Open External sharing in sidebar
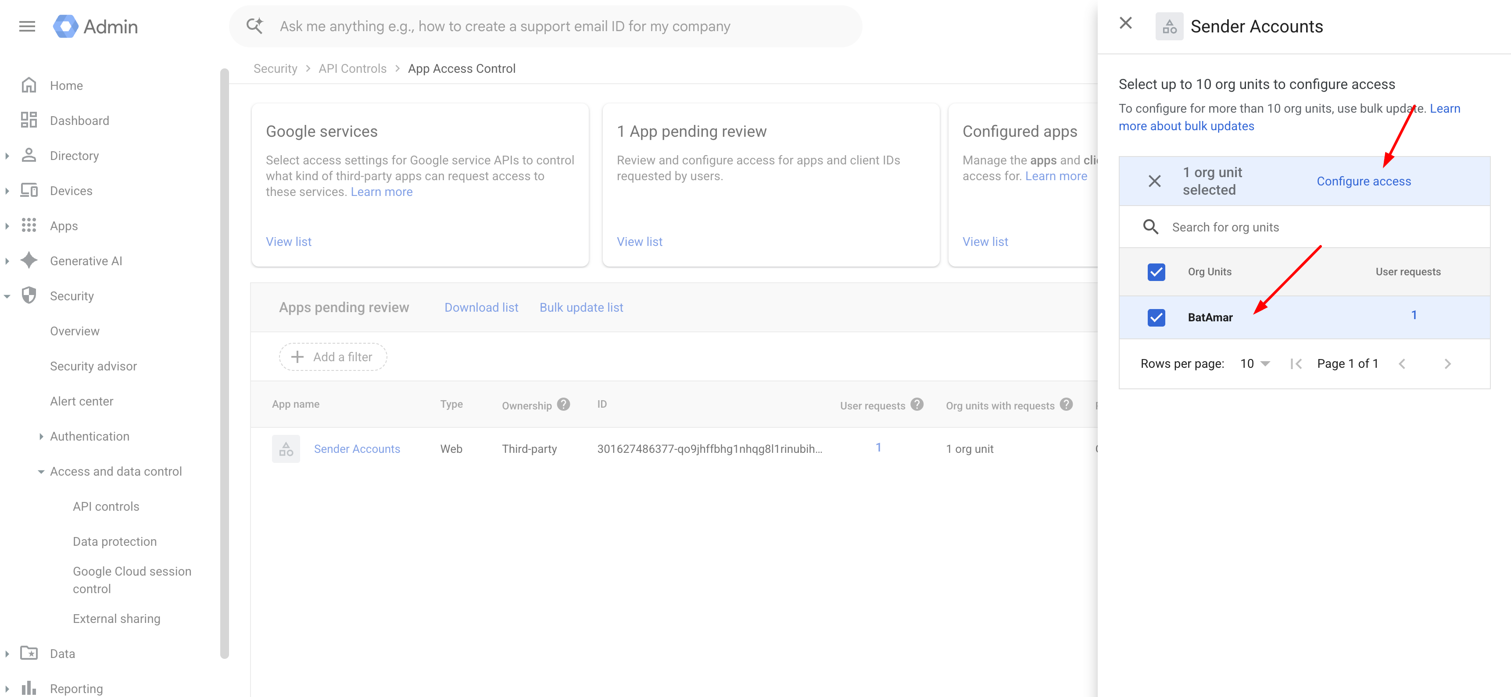1511x697 pixels. [117, 619]
